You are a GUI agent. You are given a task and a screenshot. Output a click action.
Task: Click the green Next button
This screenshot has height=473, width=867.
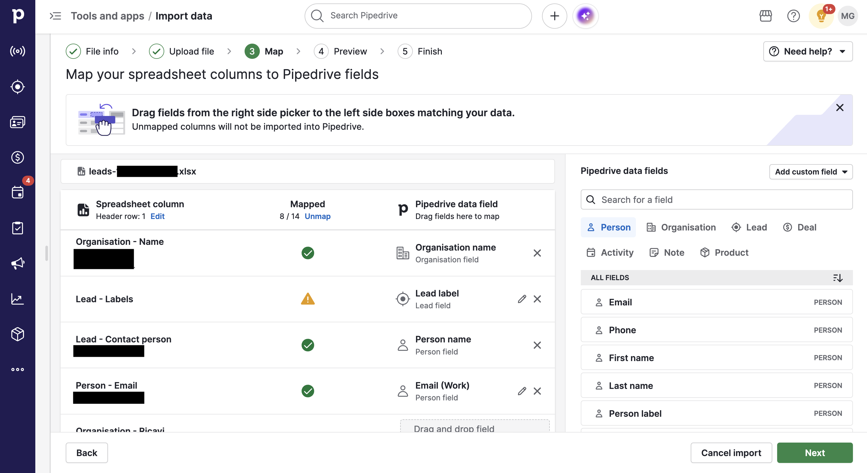pos(814,453)
